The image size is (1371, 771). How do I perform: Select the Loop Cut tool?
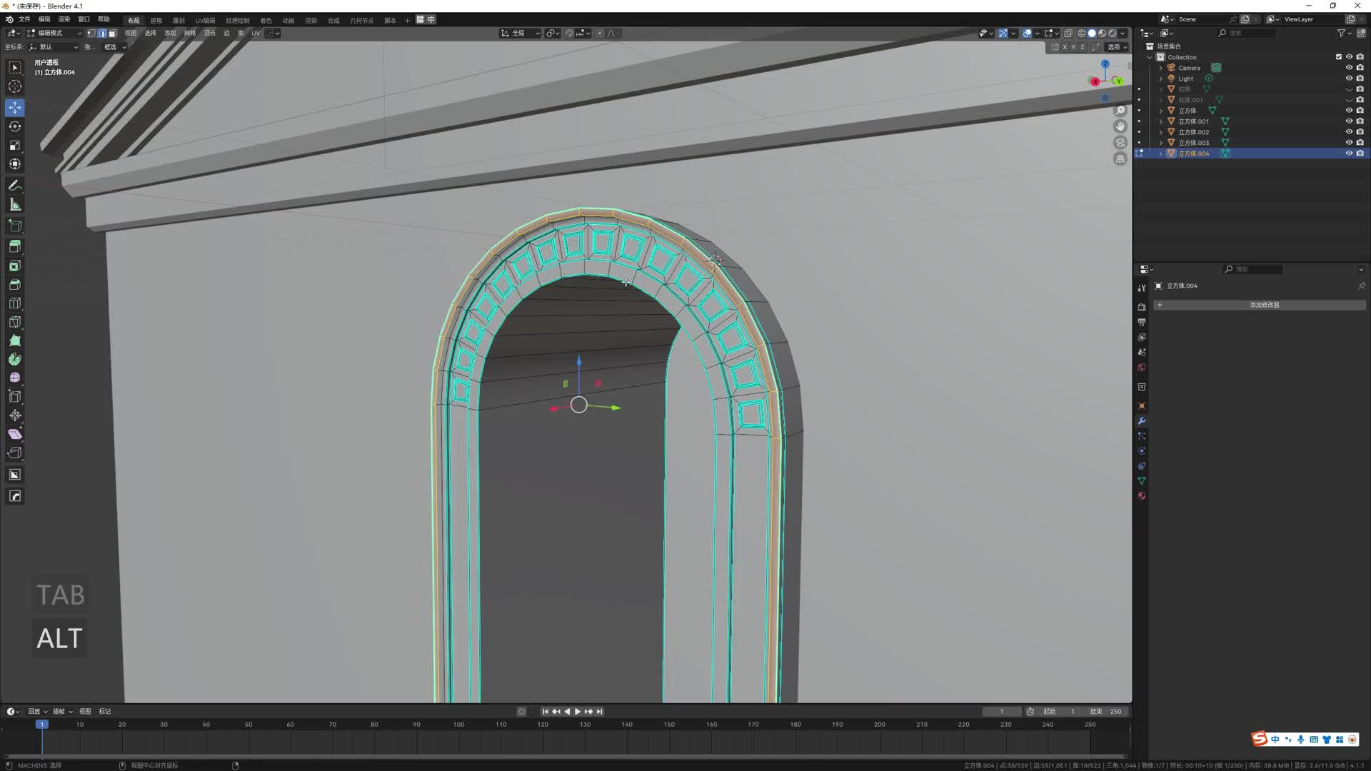tap(15, 303)
